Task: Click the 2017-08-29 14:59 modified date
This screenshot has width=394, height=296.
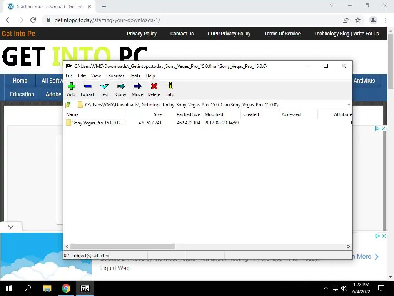Action: pyautogui.click(x=221, y=123)
